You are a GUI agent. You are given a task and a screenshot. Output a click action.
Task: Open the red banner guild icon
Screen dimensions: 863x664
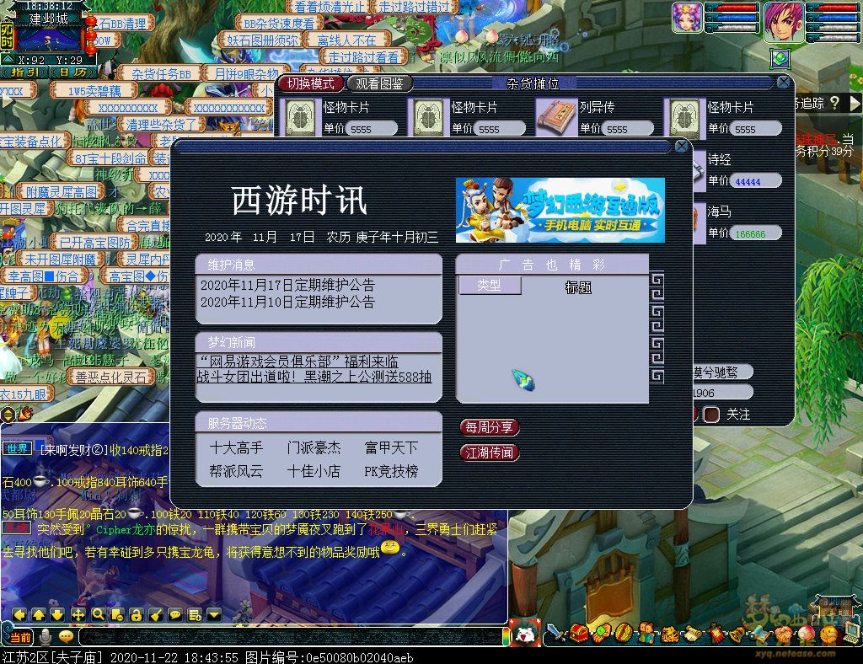[x=716, y=633]
